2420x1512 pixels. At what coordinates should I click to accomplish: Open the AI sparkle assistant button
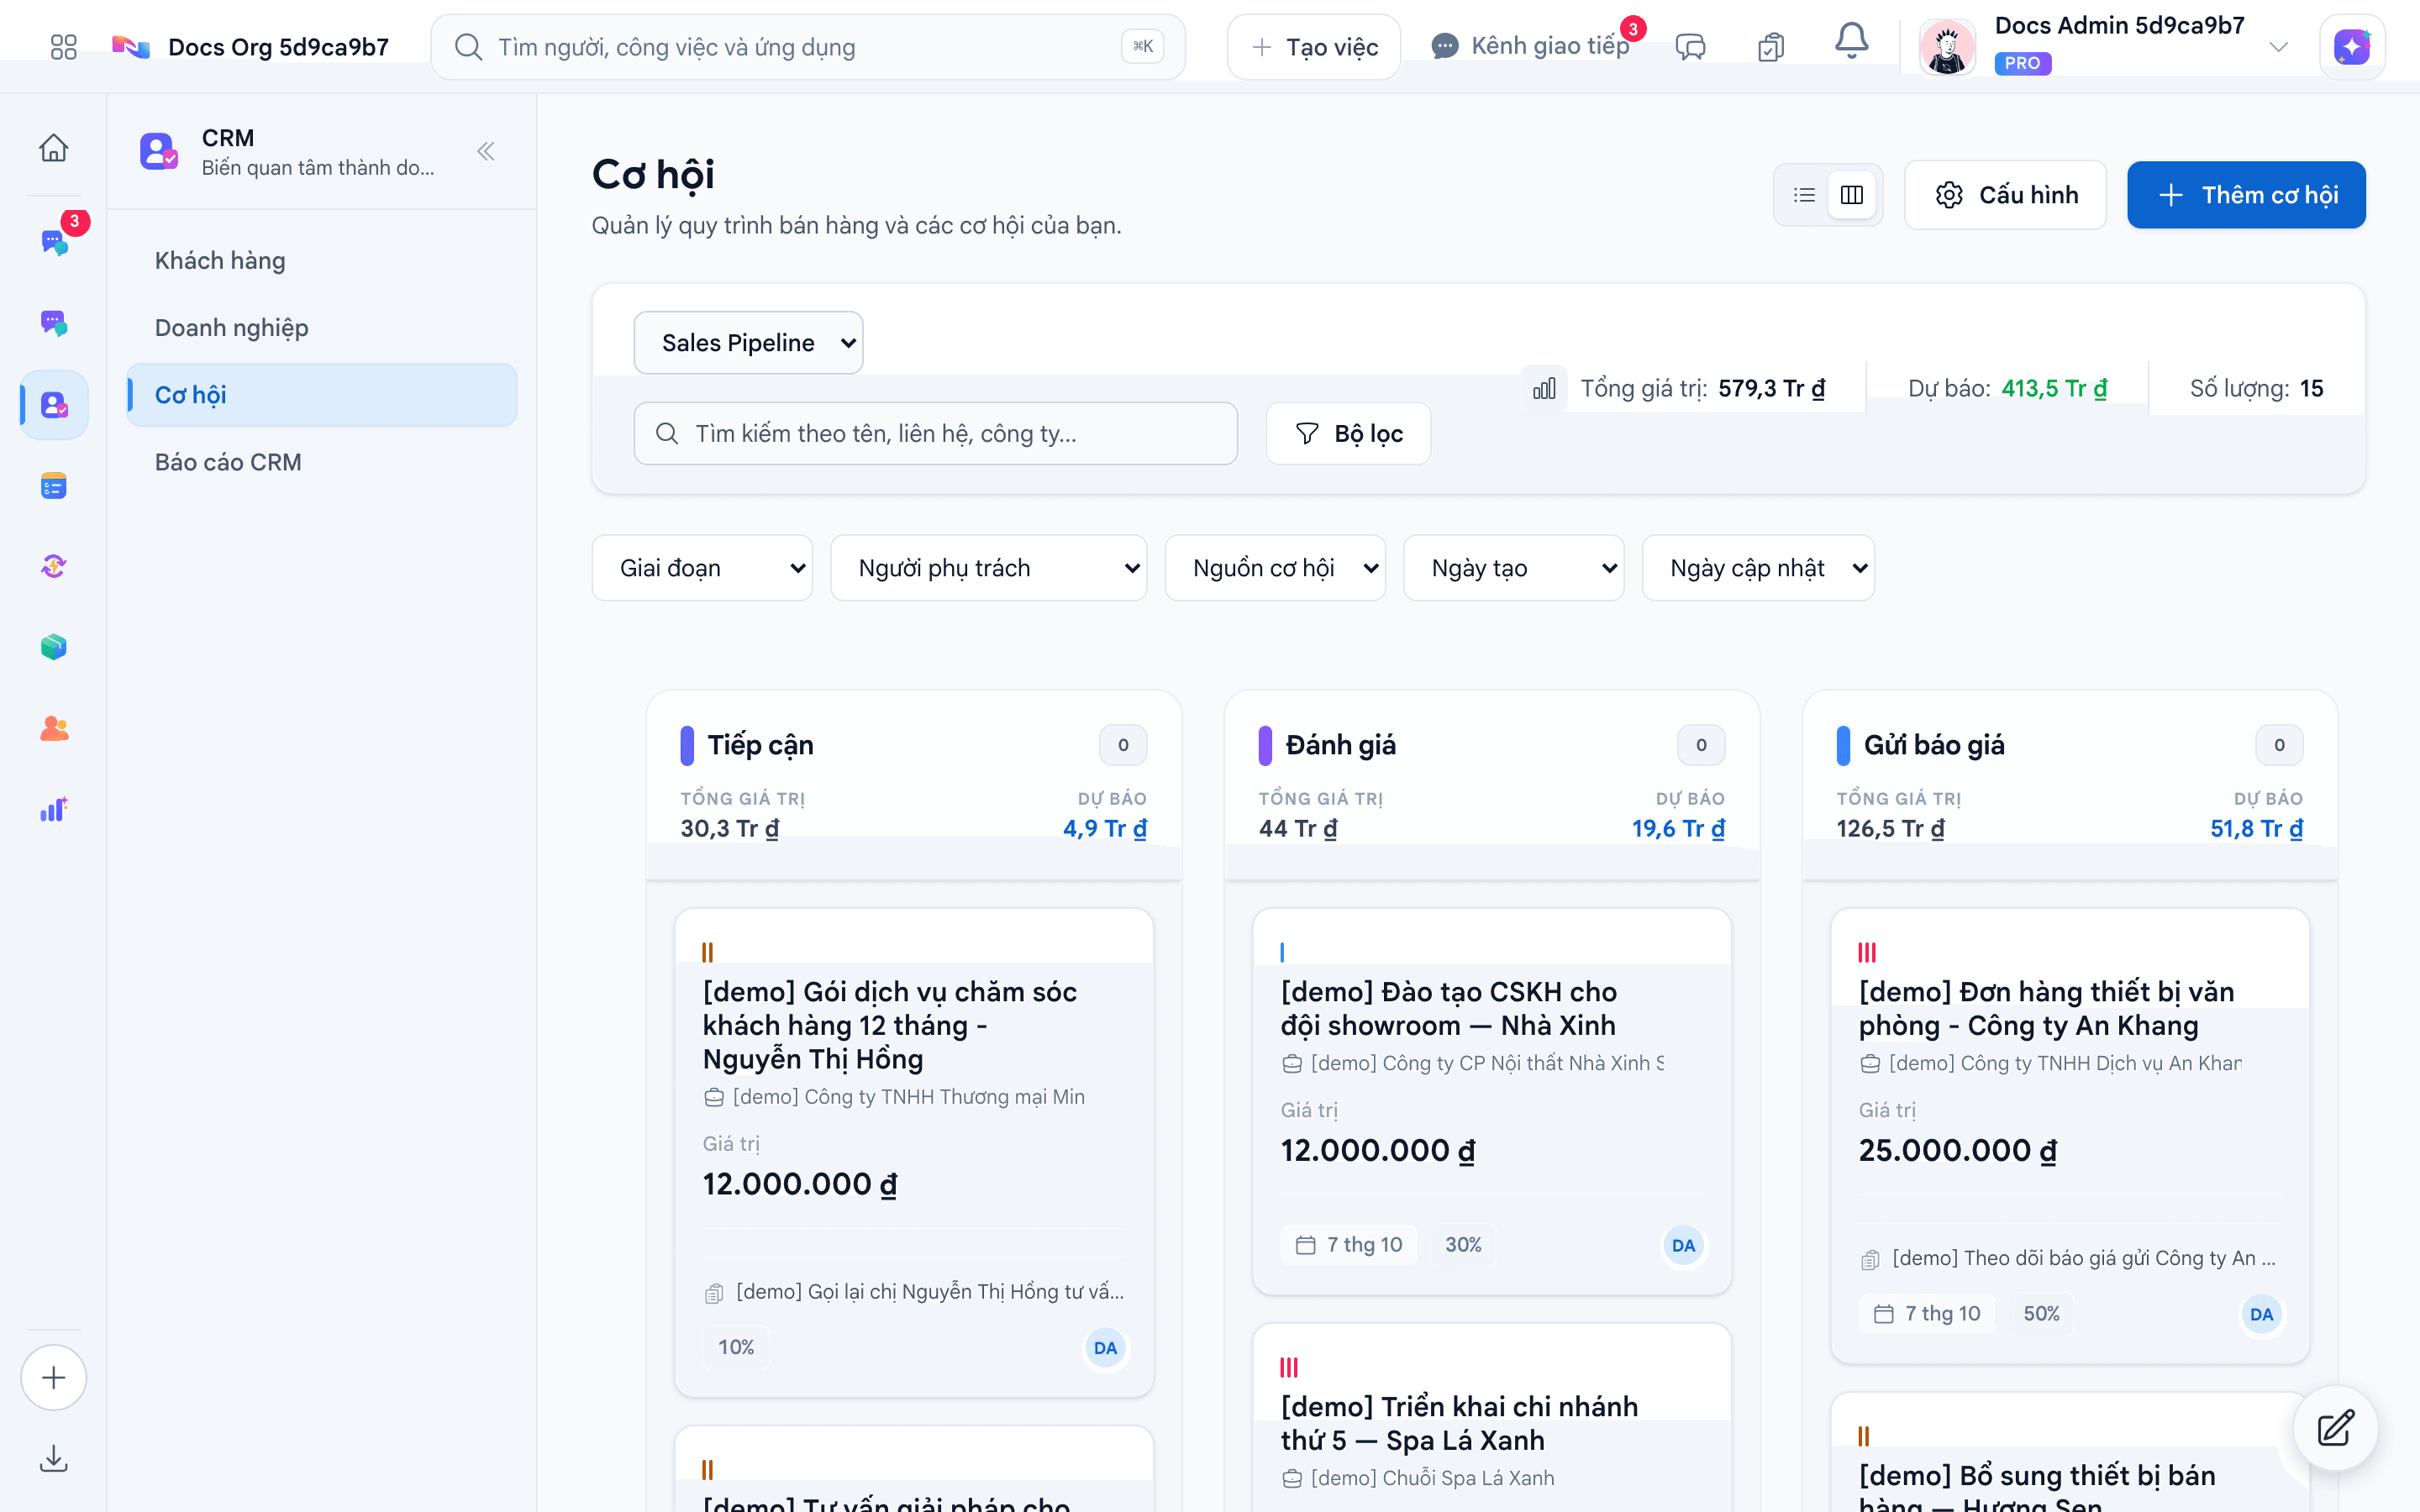click(2352, 47)
